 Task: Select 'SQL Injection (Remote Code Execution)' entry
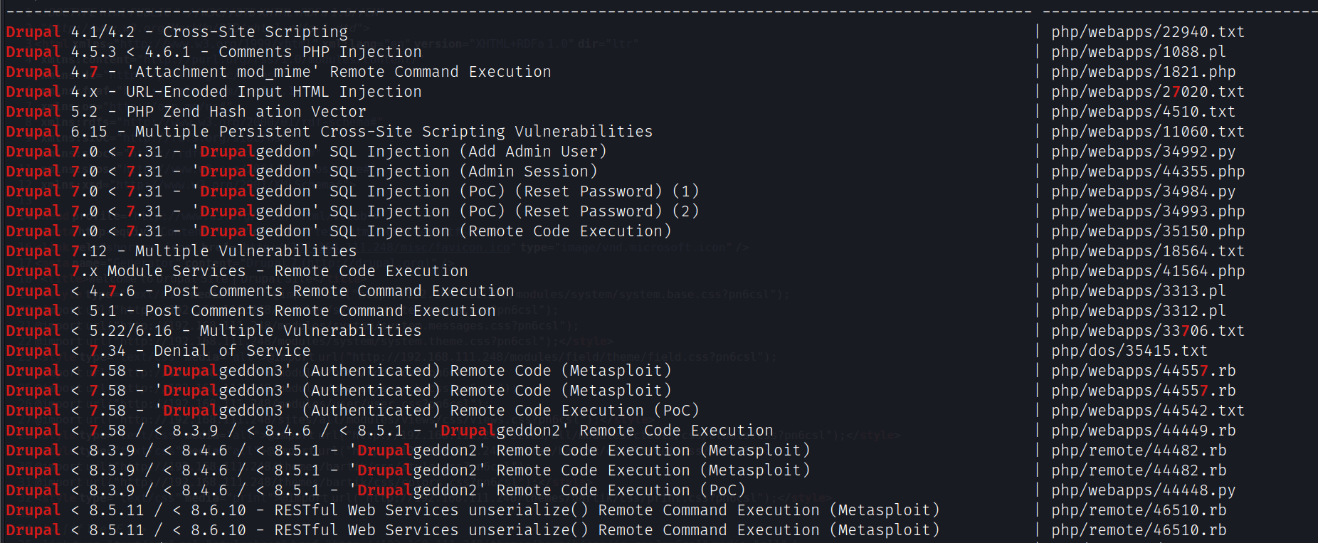[500, 231]
